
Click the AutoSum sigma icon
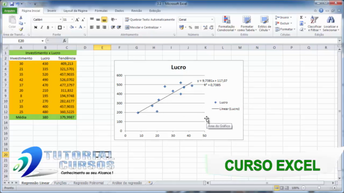[x=302, y=18]
